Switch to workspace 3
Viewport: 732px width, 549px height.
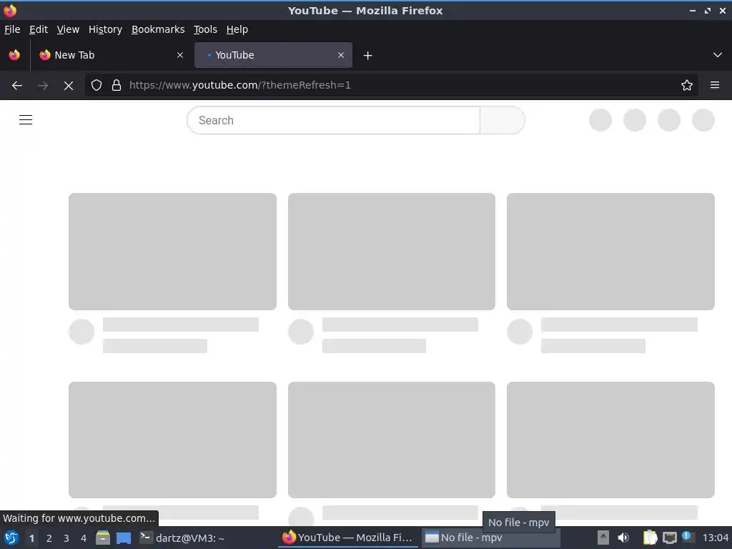[66, 538]
